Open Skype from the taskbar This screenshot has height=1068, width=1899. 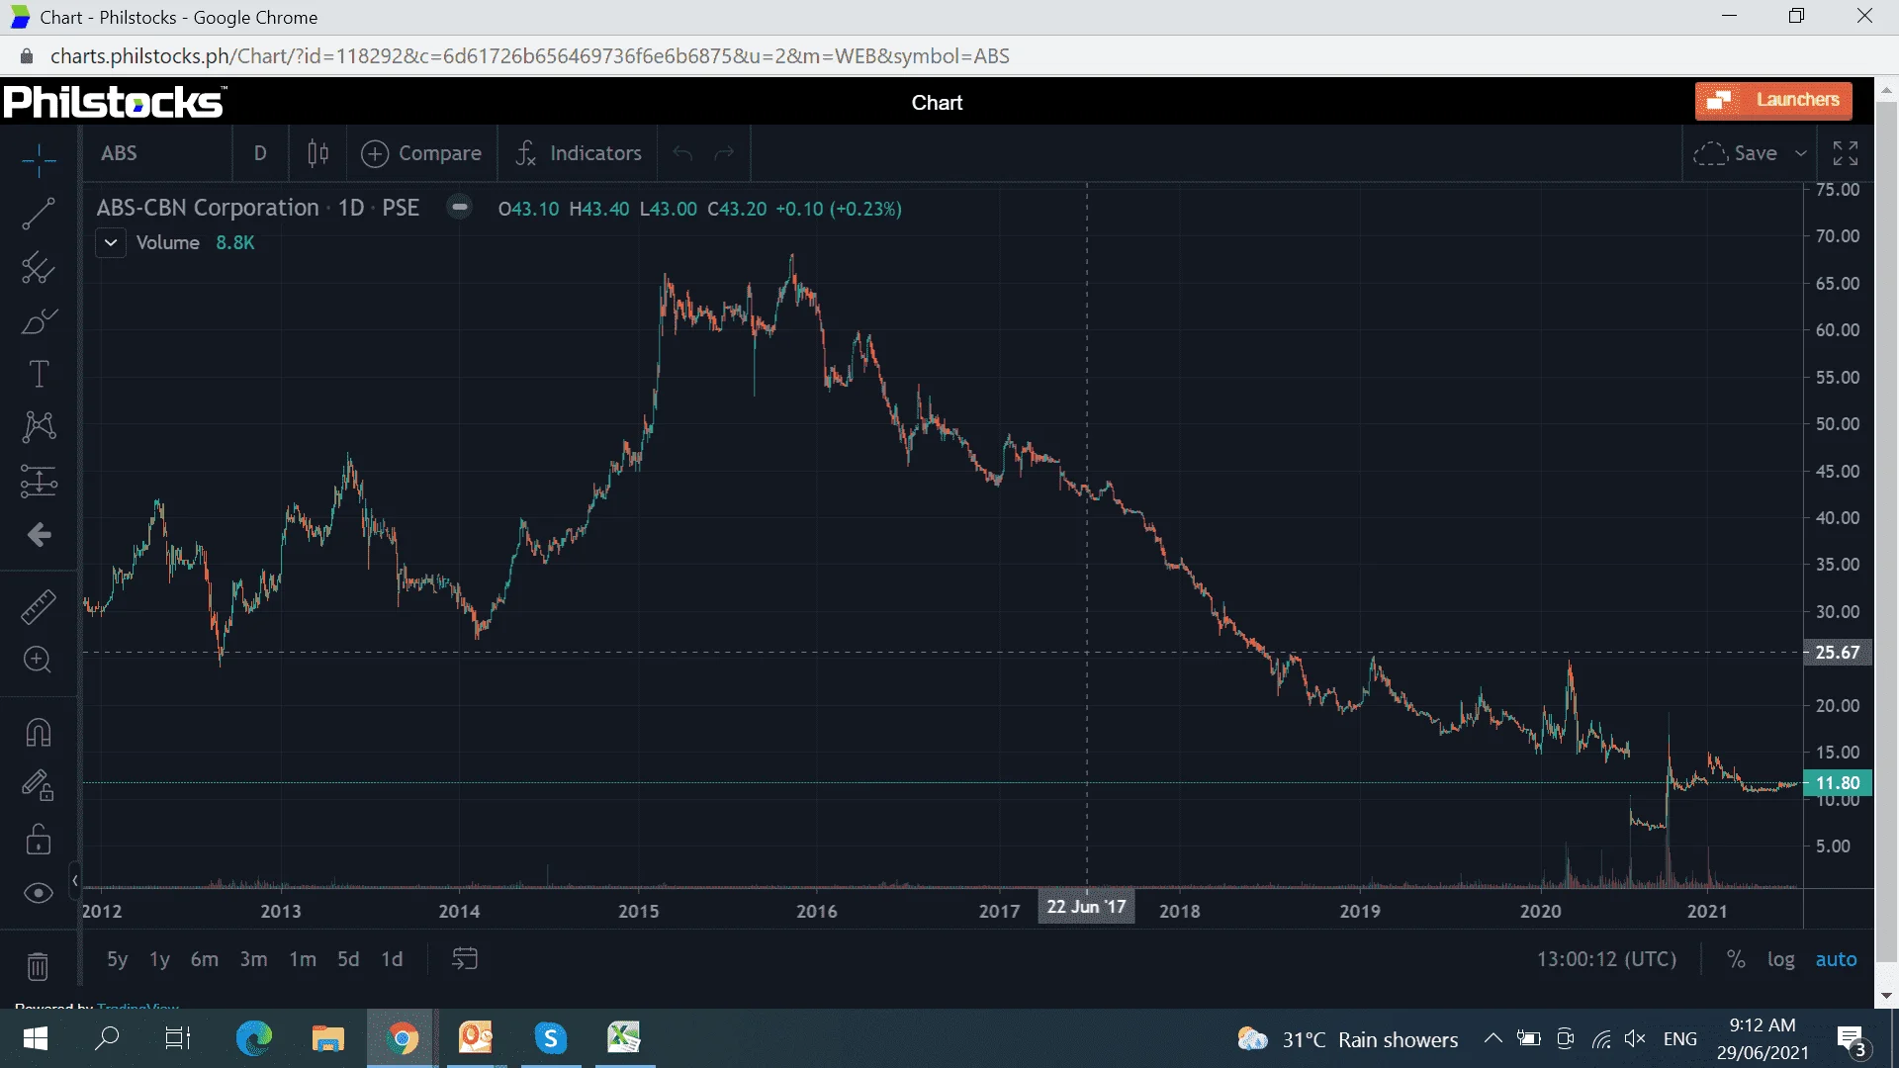tap(551, 1038)
